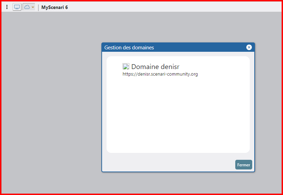
Task: Close the Gestion des domaines dialog
Action: coord(249,47)
